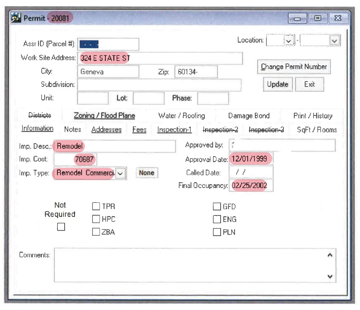Click the Work Site Address field
Screen dimensions: 360x310
160,58
